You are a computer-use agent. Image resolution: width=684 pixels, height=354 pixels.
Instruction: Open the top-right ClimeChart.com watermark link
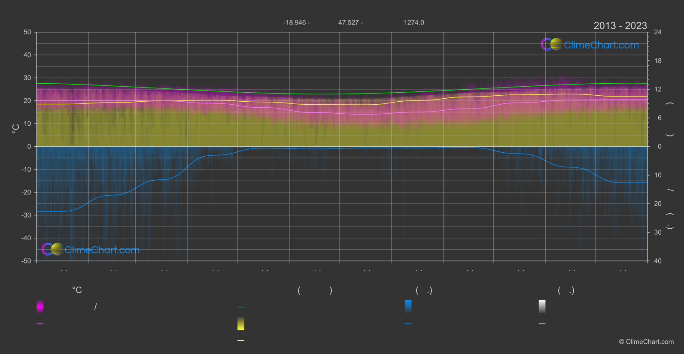pyautogui.click(x=601, y=45)
